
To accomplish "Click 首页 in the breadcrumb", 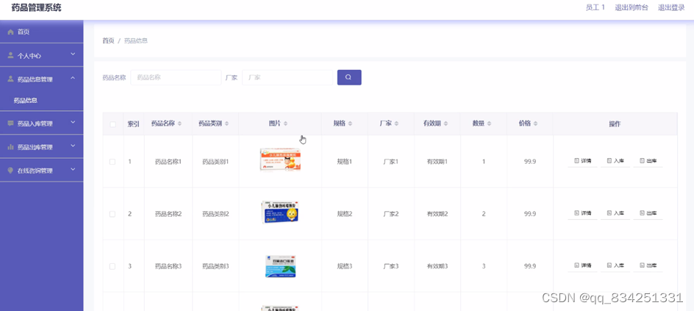I will 109,40.
